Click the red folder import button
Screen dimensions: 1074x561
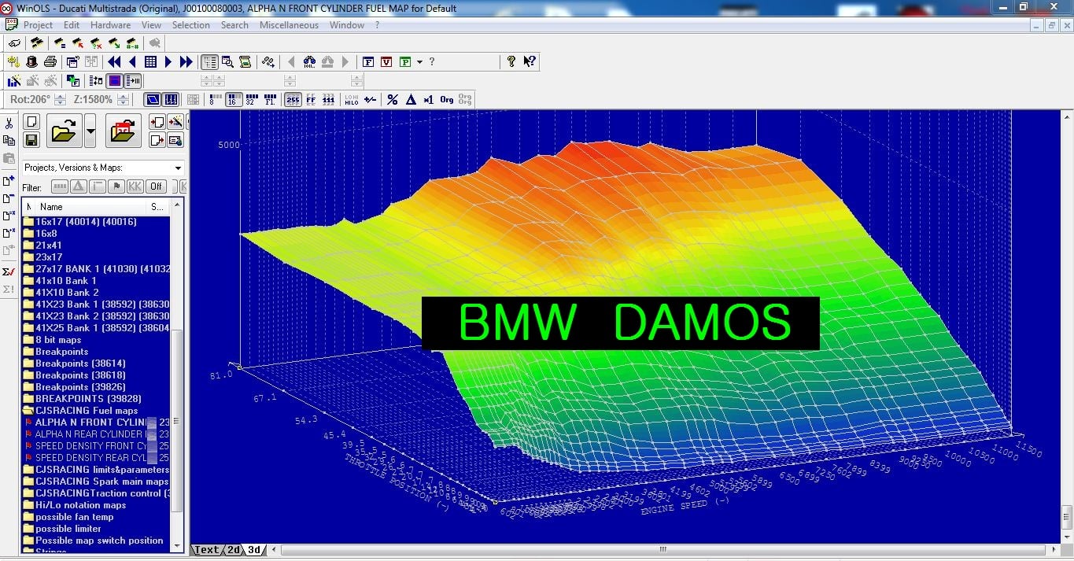(x=124, y=131)
